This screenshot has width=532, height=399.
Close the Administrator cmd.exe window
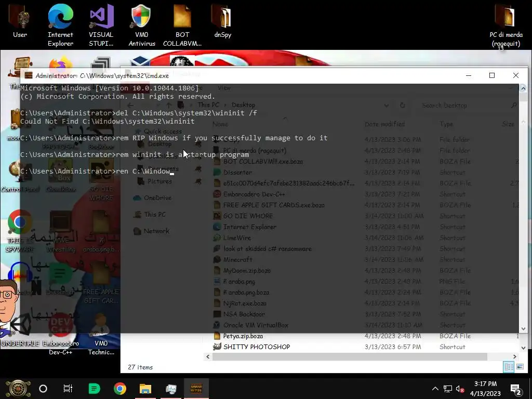tap(516, 75)
